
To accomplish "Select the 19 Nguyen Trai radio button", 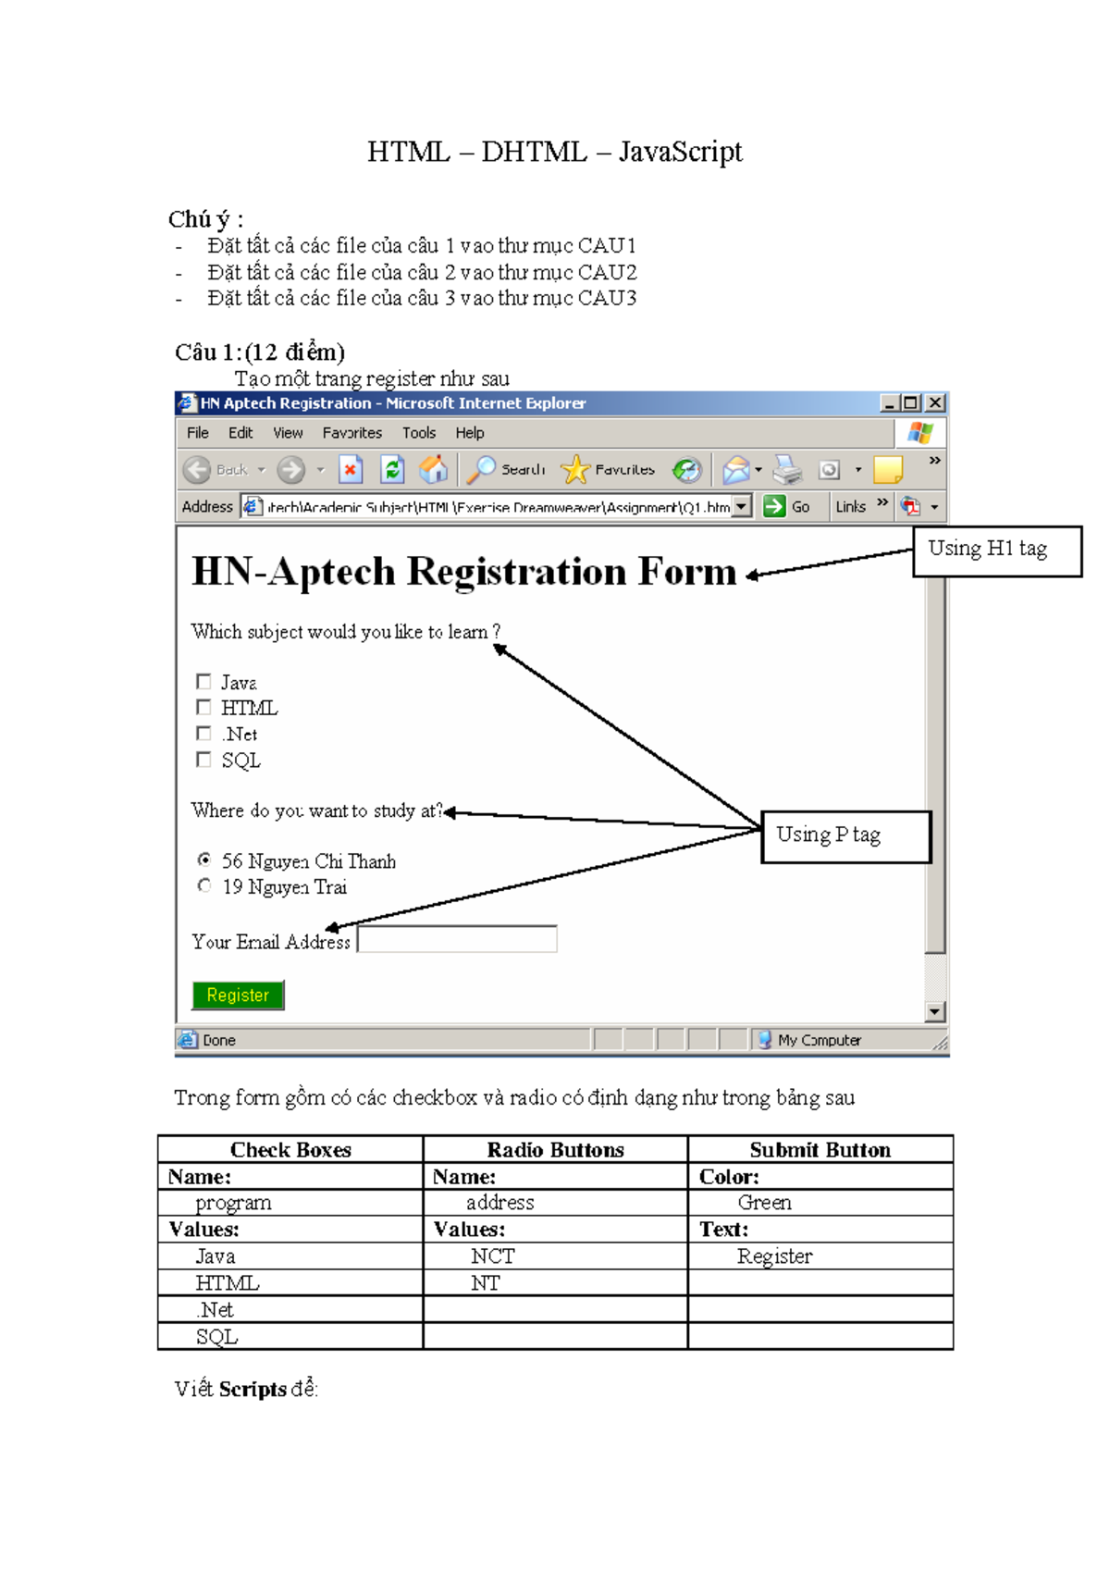I will (204, 885).
